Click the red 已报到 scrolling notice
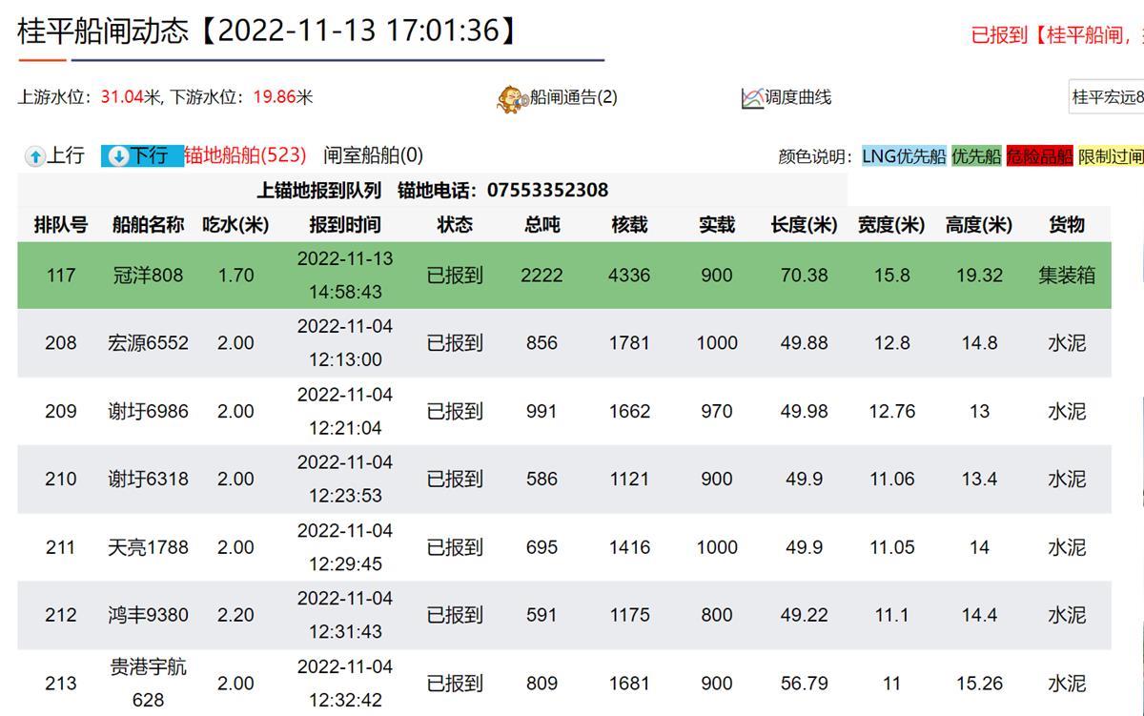This screenshot has height=716, width=1144. click(1056, 35)
